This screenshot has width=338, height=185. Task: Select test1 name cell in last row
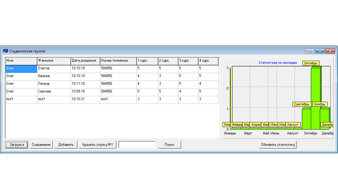[x=21, y=100]
